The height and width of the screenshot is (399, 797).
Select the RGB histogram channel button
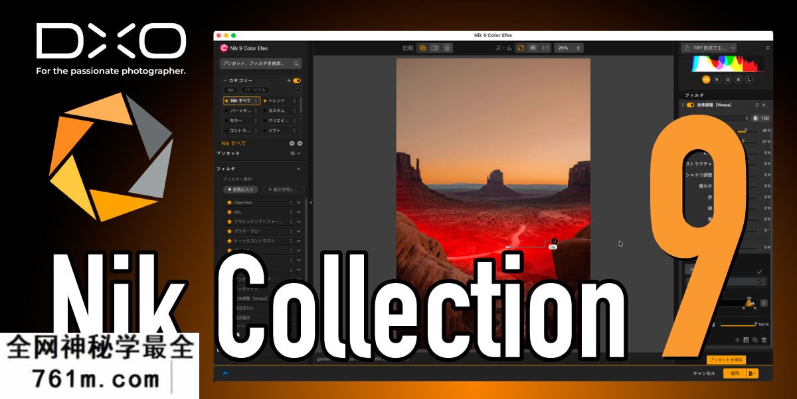[706, 80]
